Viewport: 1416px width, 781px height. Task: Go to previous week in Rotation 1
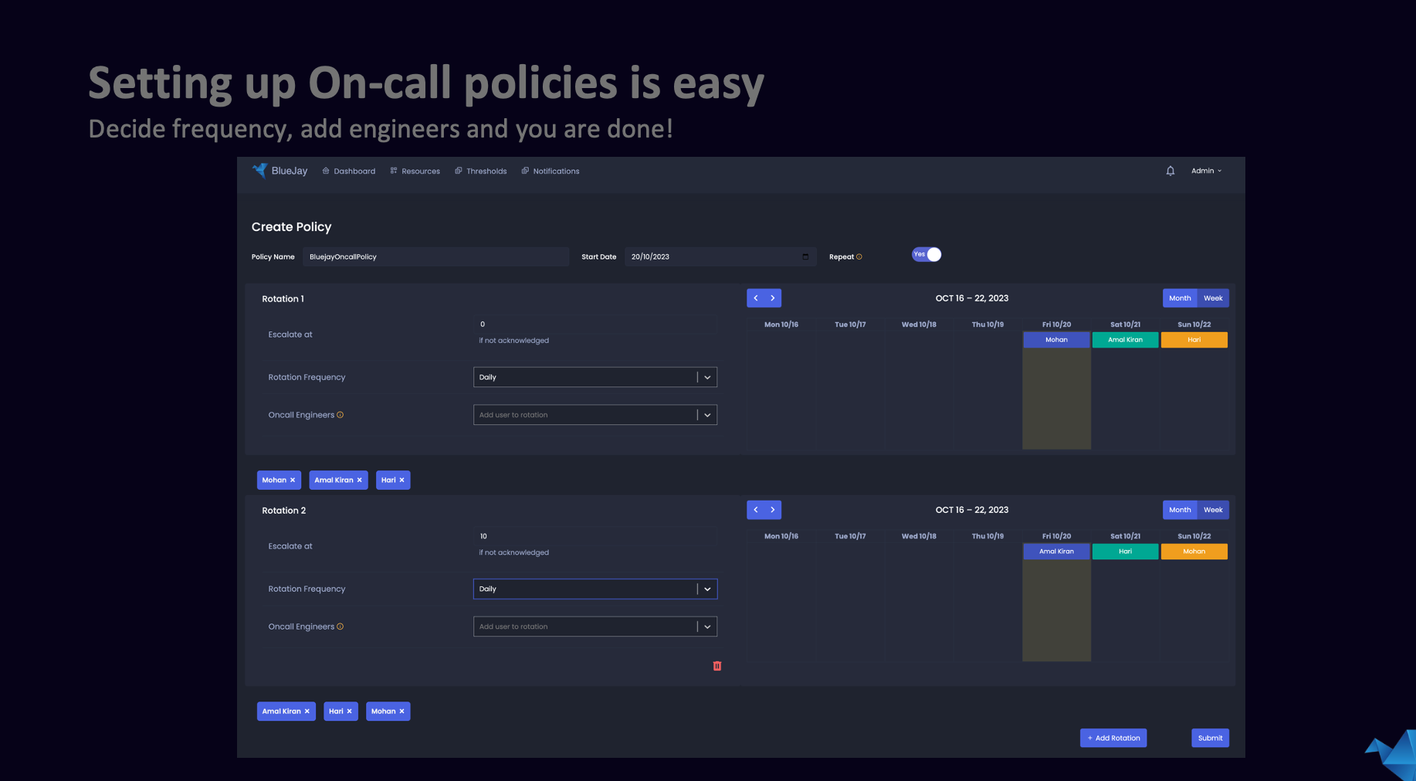[x=755, y=298]
